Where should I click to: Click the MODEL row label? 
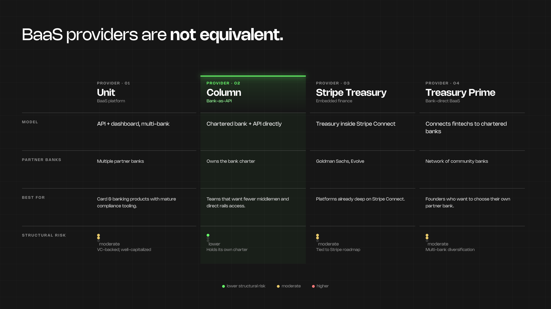(x=30, y=122)
